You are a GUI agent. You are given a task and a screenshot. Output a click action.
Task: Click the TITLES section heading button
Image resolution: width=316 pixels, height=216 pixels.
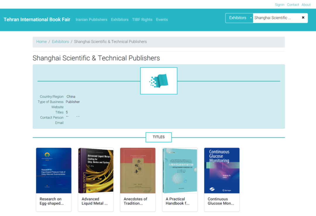(x=159, y=137)
